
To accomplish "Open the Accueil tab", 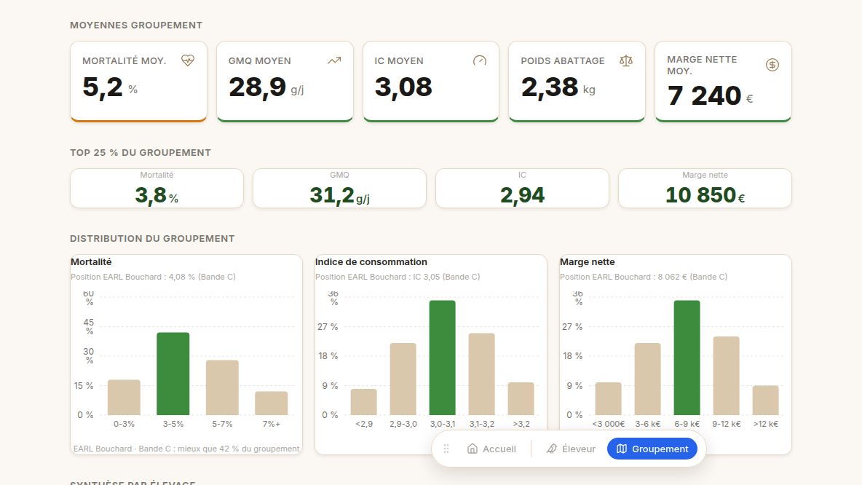I will coord(491,449).
